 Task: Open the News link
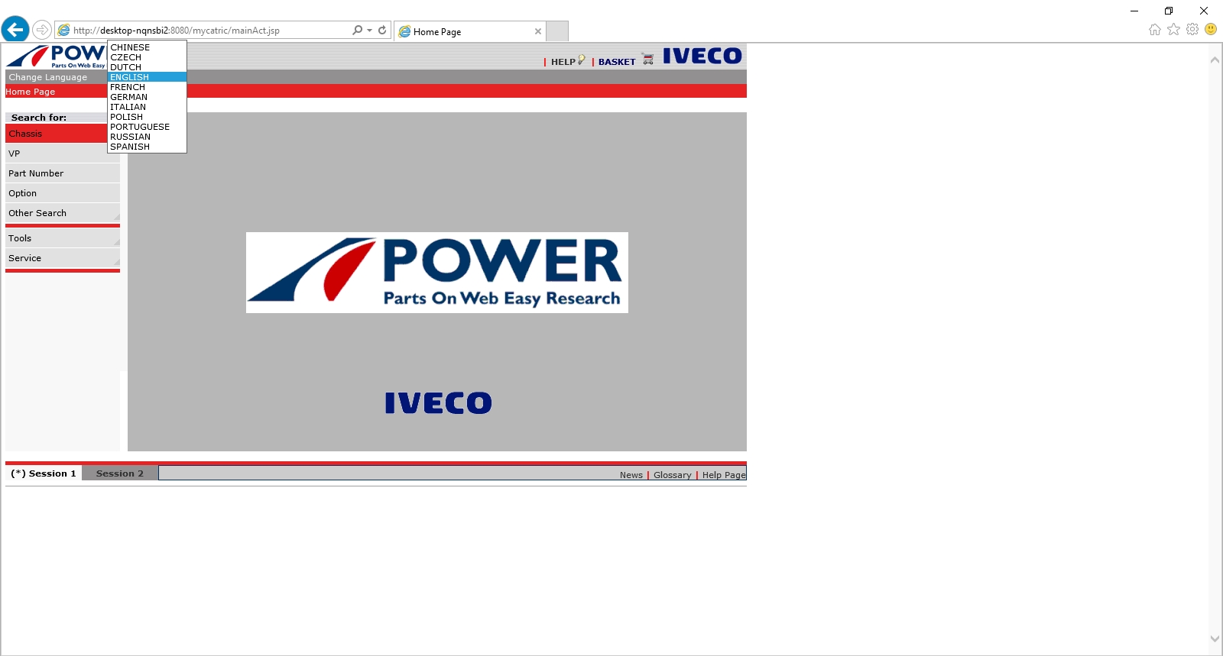coord(631,475)
